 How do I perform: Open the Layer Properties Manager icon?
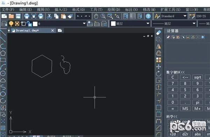click(4, 24)
